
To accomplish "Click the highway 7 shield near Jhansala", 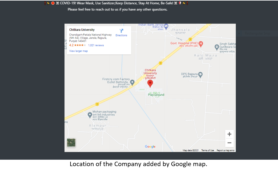I will pyautogui.click(x=190, y=39).
